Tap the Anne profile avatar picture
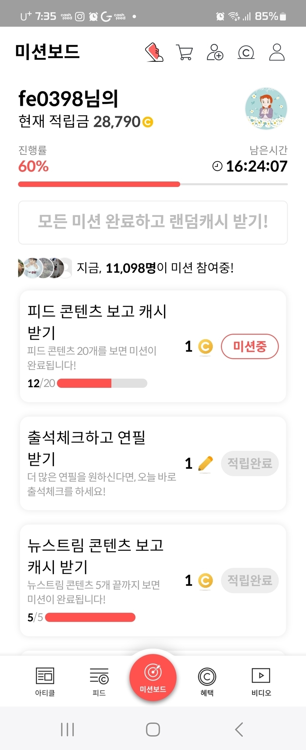Image resolution: width=306 pixels, height=750 pixels. point(266,109)
